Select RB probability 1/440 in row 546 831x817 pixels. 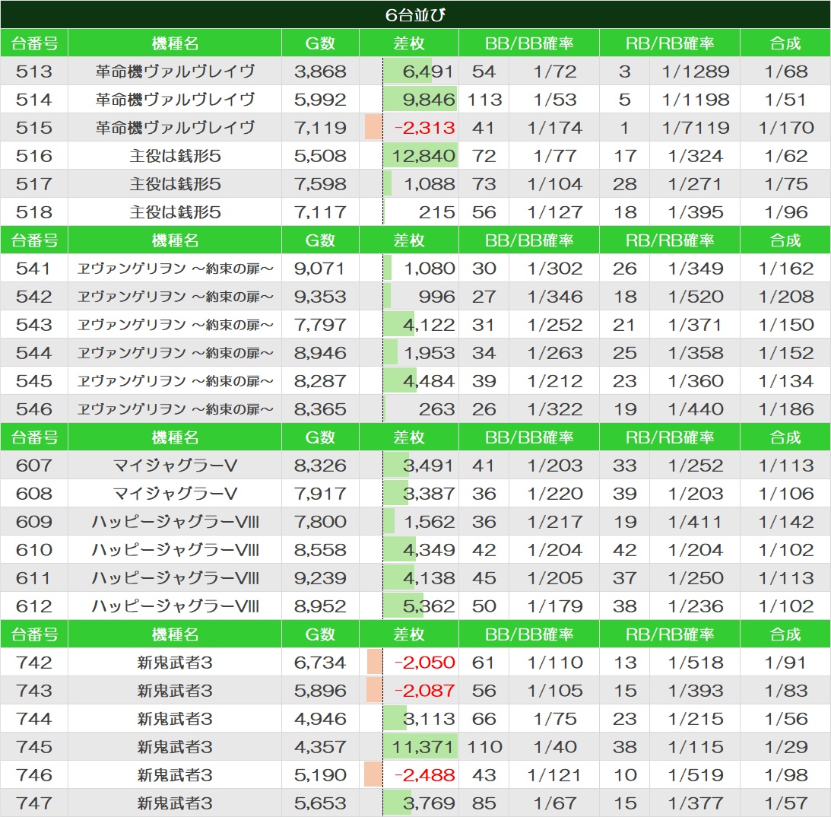tap(696, 408)
